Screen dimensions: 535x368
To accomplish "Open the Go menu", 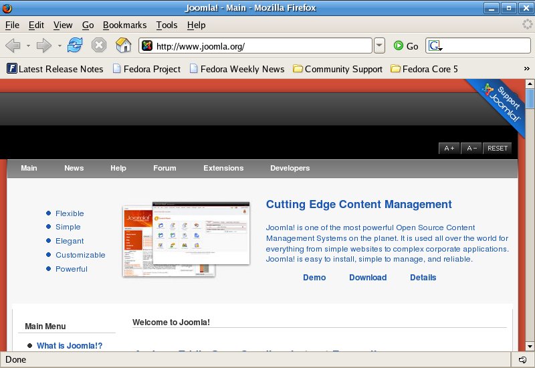I will coord(88,25).
